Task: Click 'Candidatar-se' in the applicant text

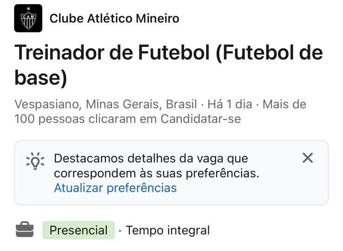Action: point(201,119)
